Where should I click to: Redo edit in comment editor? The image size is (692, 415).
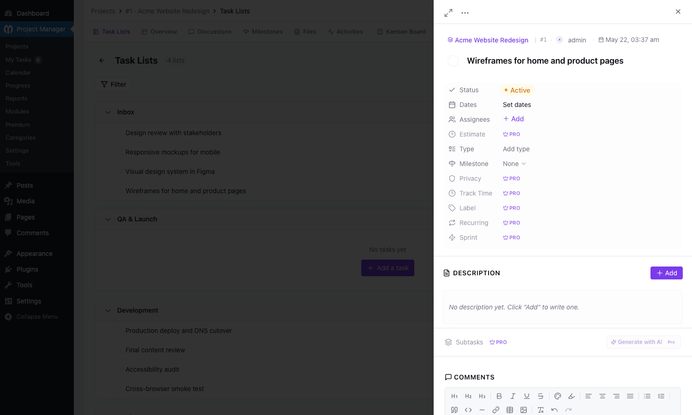click(x=568, y=410)
